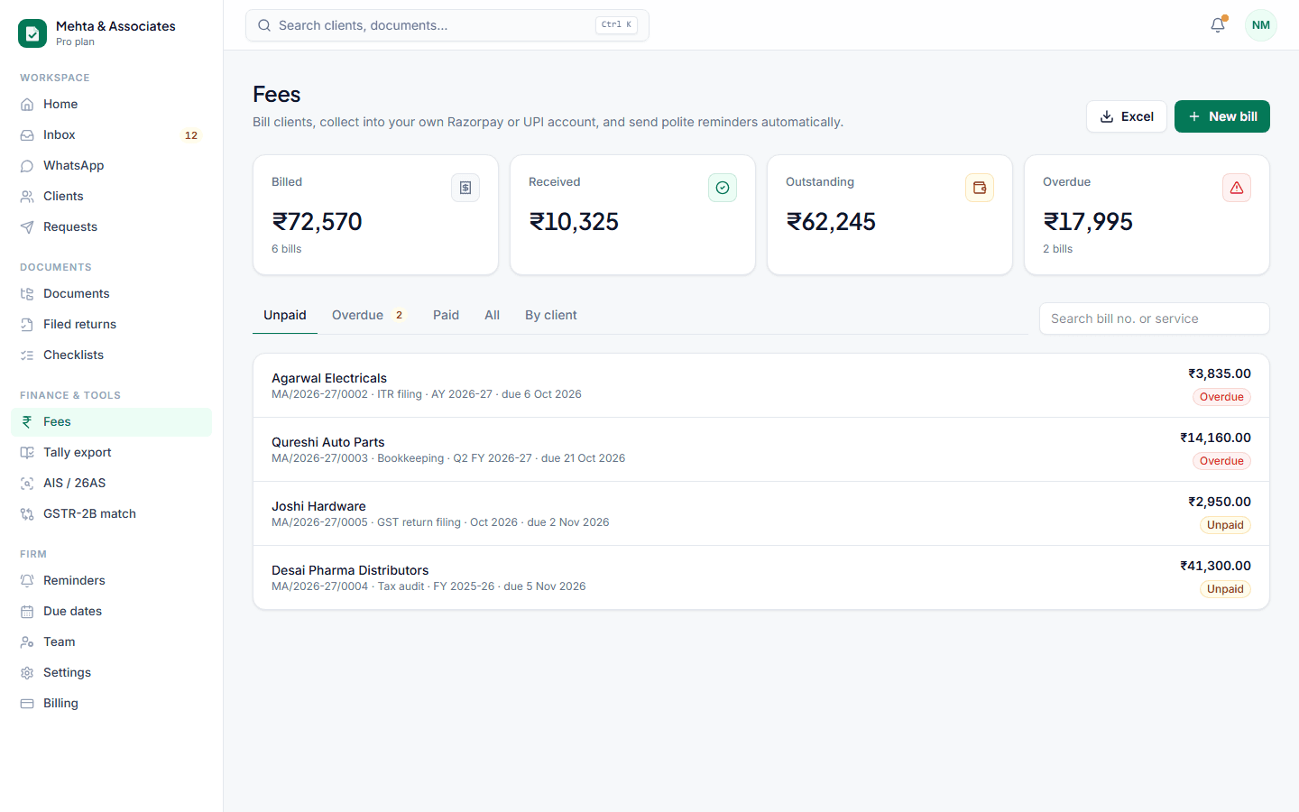Click Overdue badge for Agarwal Electricals
The image size is (1299, 812).
[1221, 397]
